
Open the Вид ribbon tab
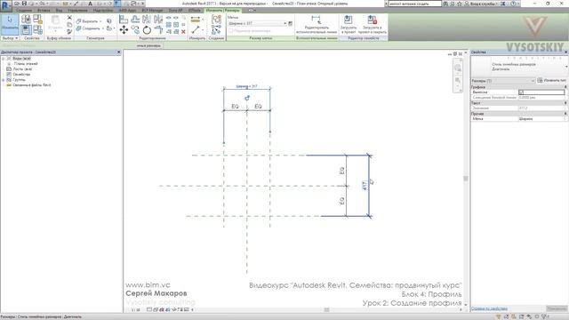59,10
